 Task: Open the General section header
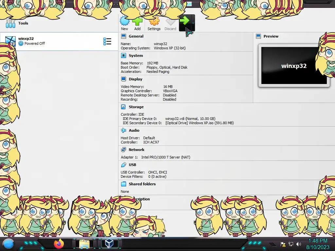coord(136,36)
